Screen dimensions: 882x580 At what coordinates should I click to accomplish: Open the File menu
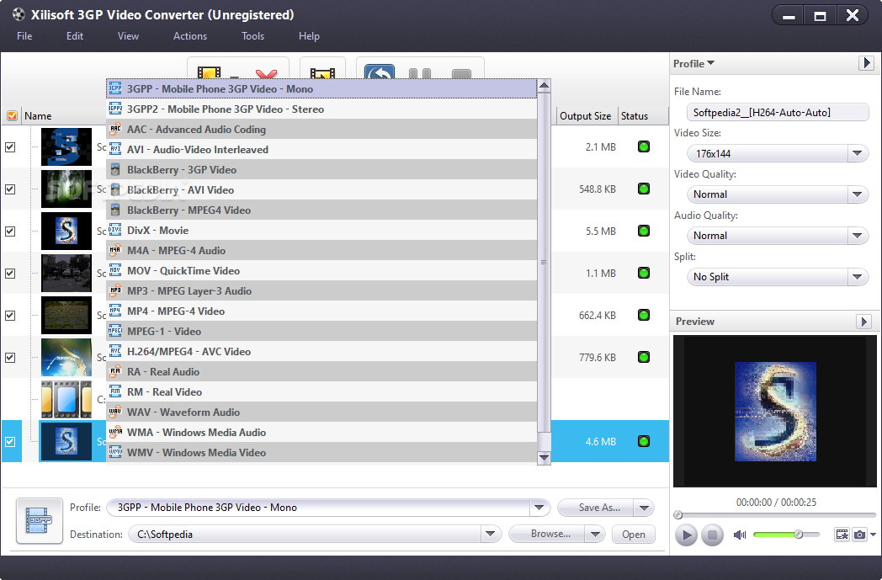(x=24, y=36)
